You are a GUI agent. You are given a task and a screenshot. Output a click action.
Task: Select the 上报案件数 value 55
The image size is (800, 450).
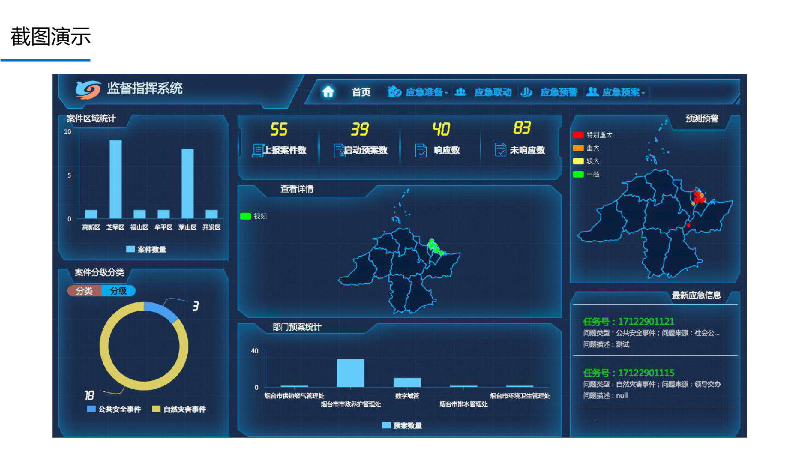tap(279, 129)
